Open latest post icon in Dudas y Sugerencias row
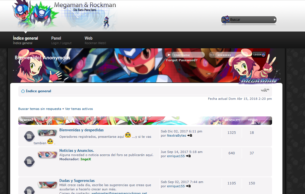305x194 pixels. pyautogui.click(x=188, y=186)
